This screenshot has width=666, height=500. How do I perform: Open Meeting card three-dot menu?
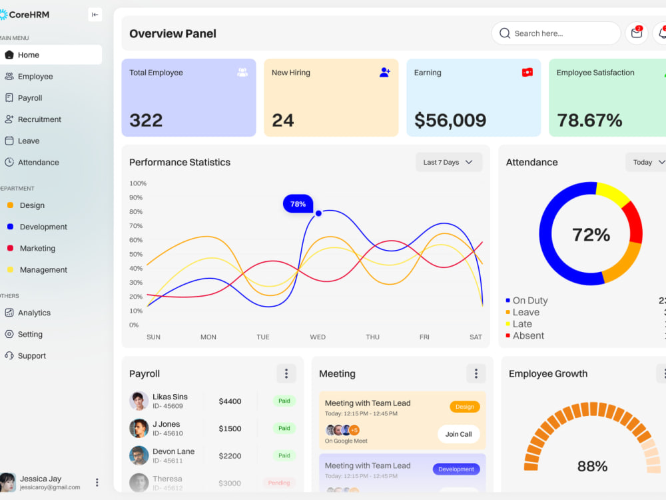(476, 374)
